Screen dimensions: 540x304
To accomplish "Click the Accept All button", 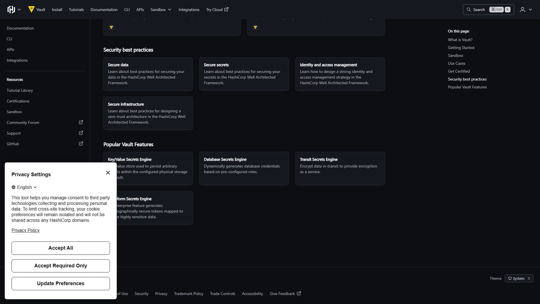I will pos(61,248).
